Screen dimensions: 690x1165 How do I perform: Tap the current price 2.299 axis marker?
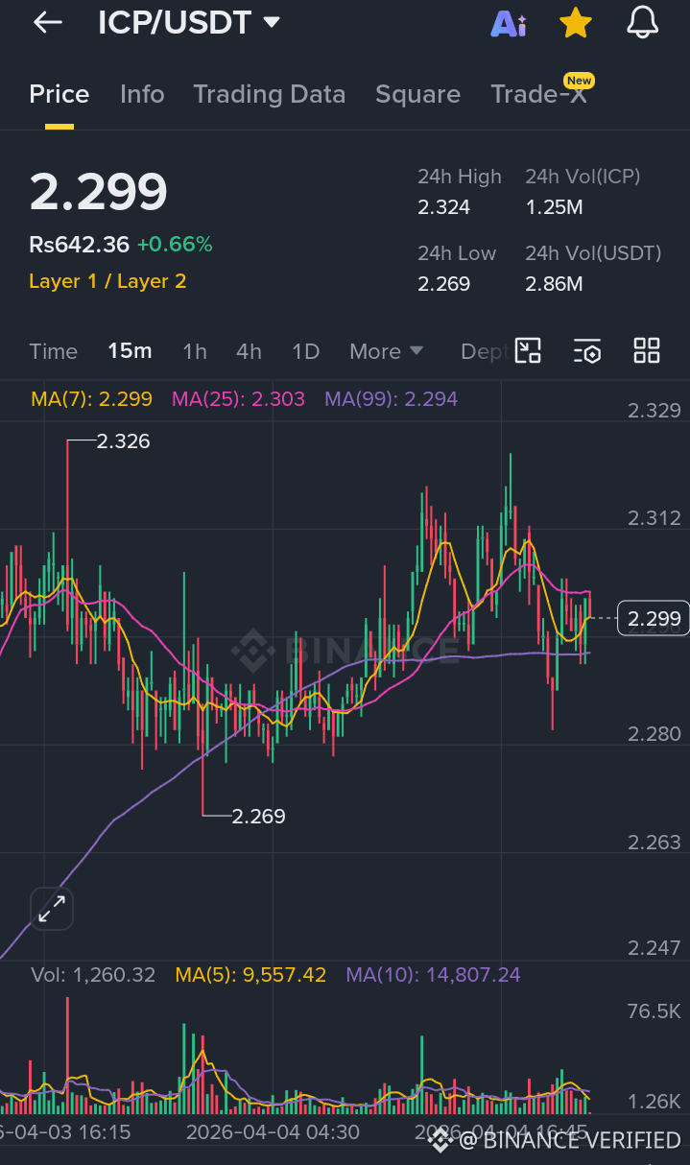654,619
